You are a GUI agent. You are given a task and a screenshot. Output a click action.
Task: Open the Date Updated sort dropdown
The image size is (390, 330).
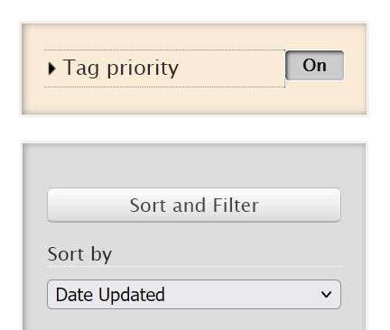coord(194,295)
